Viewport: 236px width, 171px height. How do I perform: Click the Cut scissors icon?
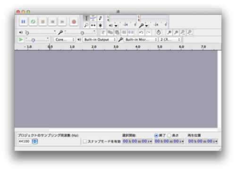[103, 33]
